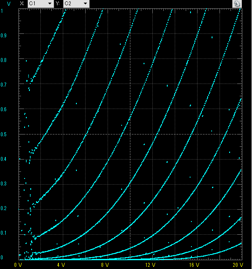Click the 8 V horizontal axis label
Image resolution: width=252 pixels, height=269 pixels.
pyautogui.click(x=105, y=265)
